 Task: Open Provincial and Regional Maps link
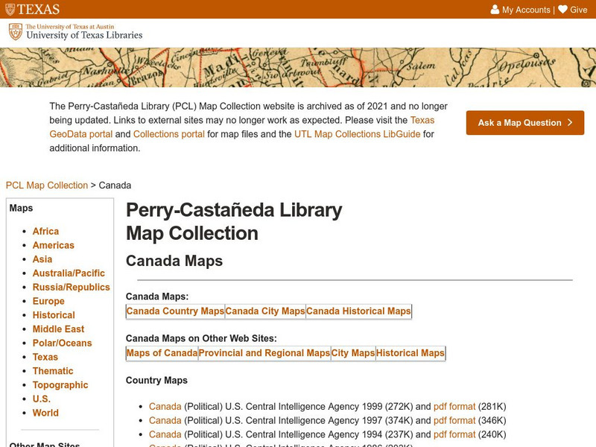[x=264, y=353]
